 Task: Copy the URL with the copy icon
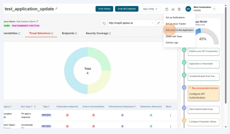[104, 23]
